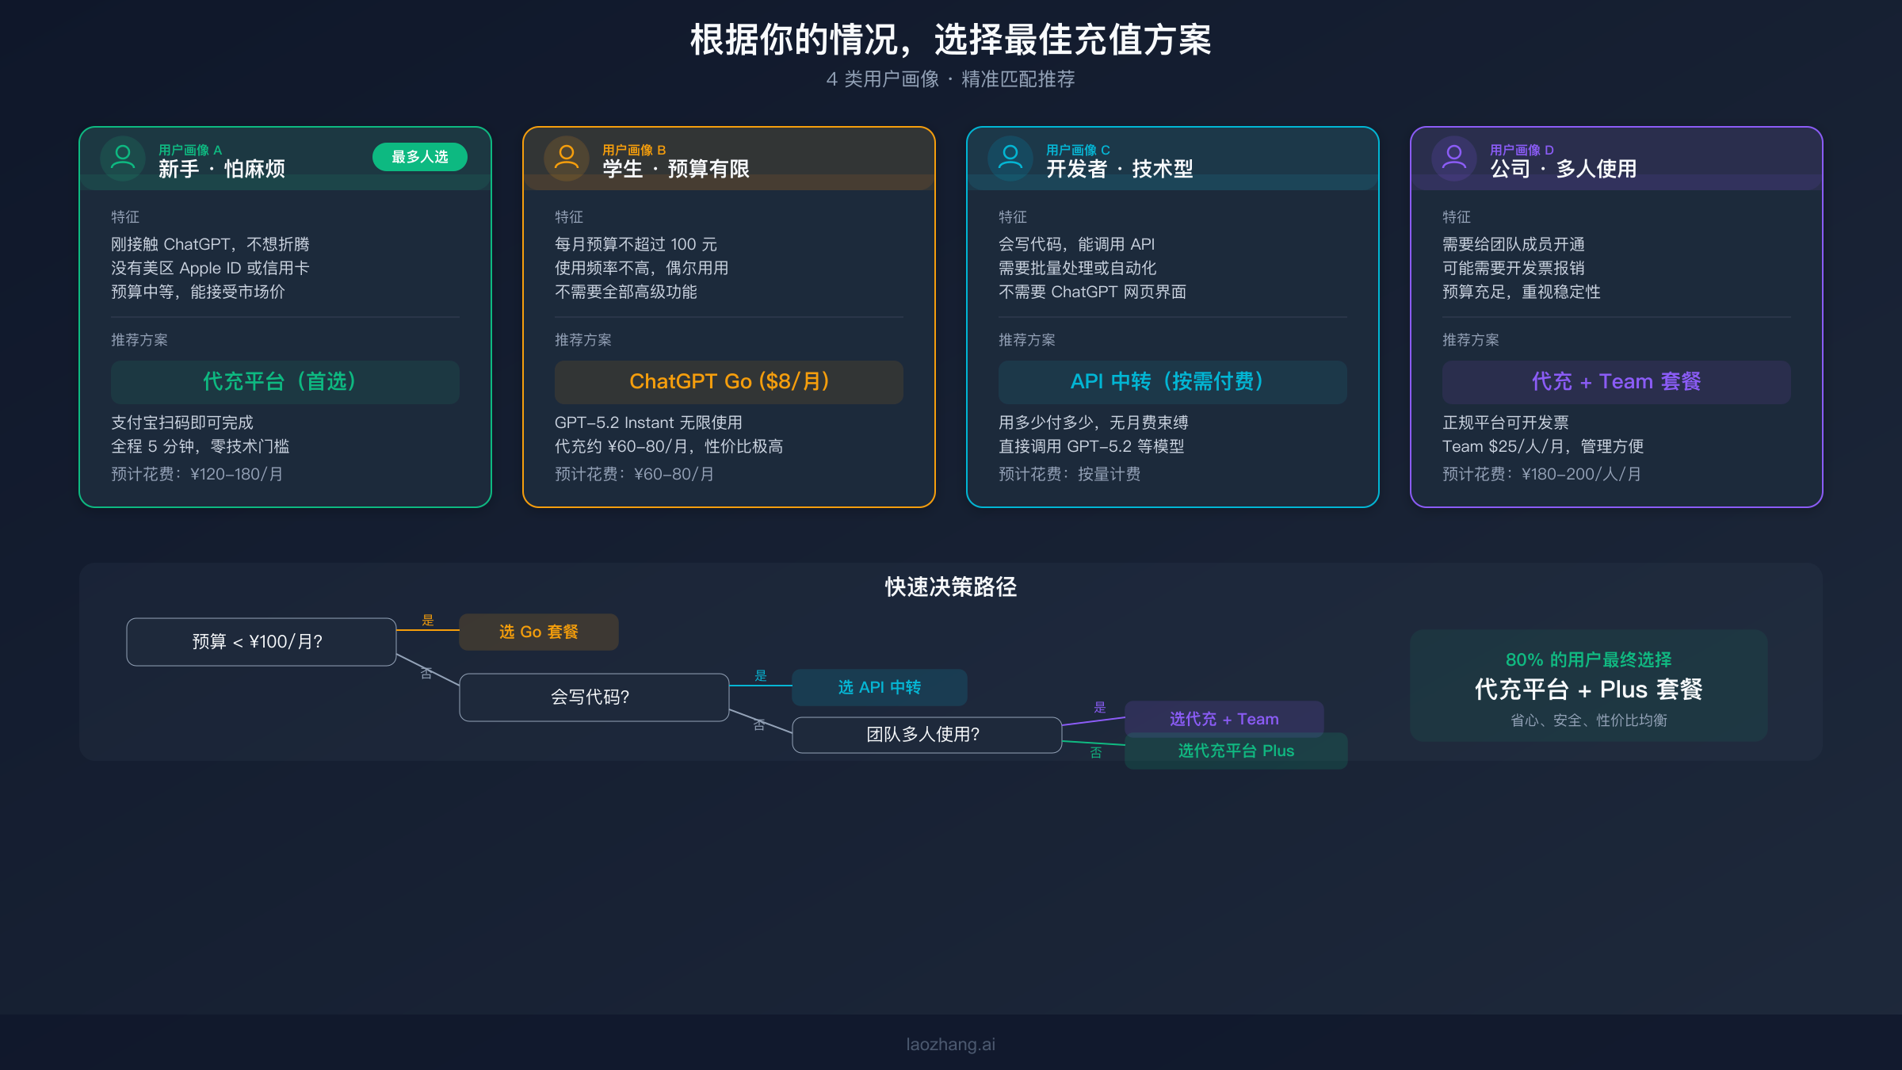Expand the 预算 < ¥100/月? question node

pyautogui.click(x=261, y=642)
